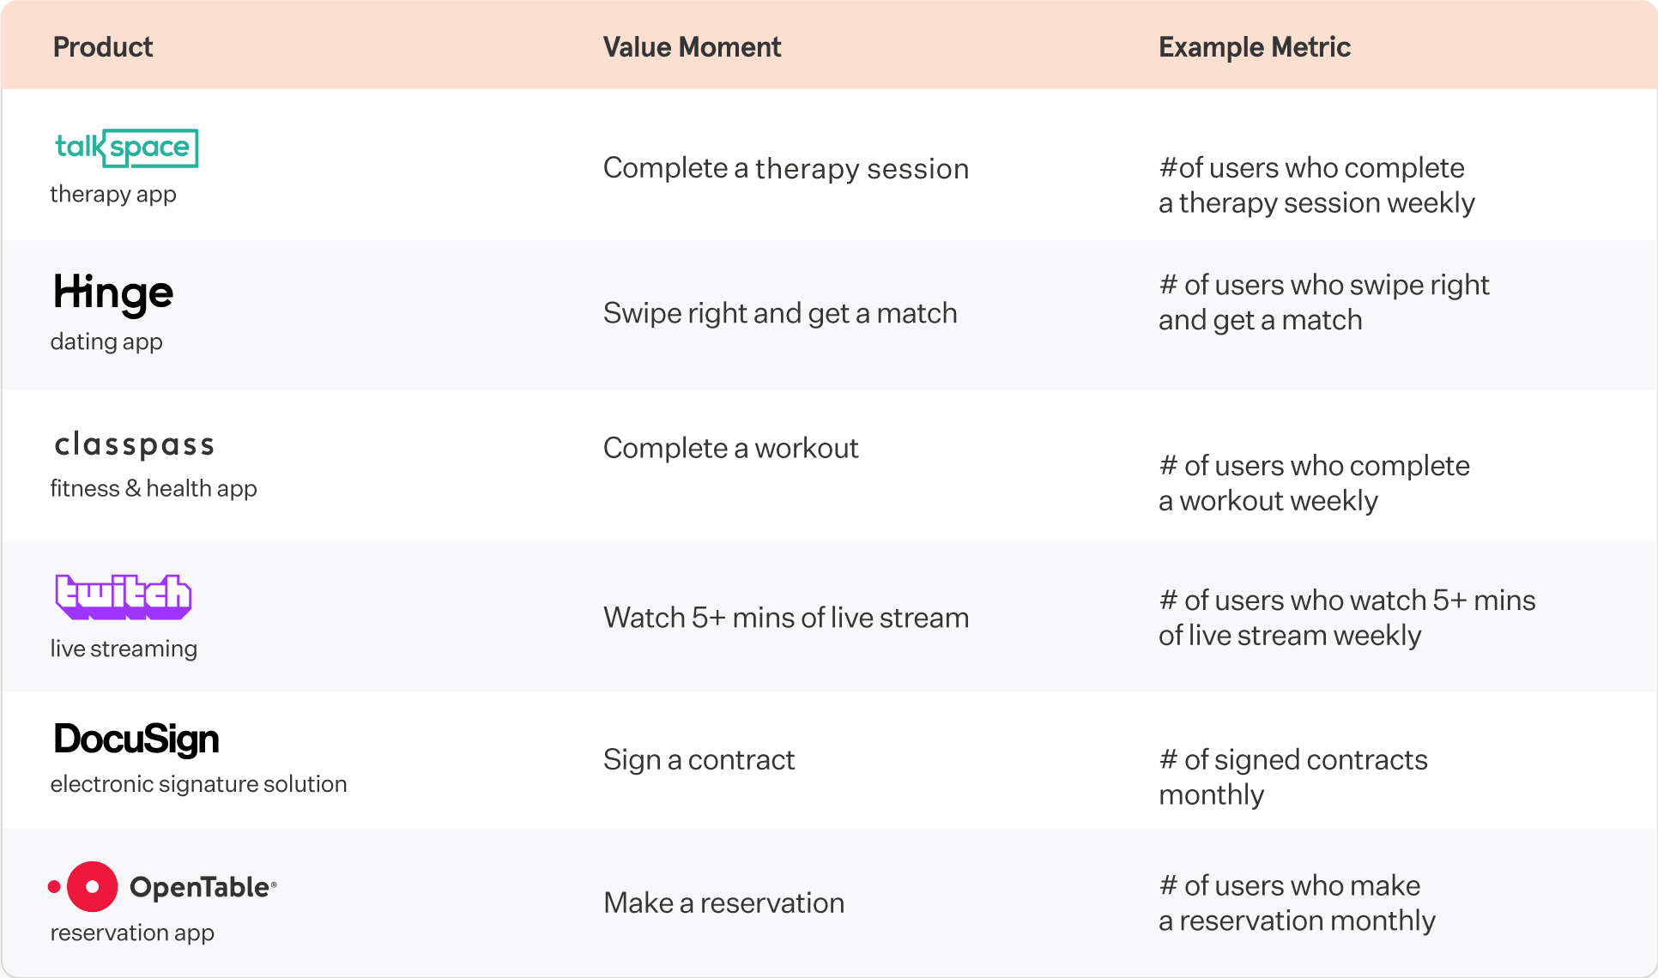Select the "Sign a contract" cell
This screenshot has width=1658, height=978.
699,760
